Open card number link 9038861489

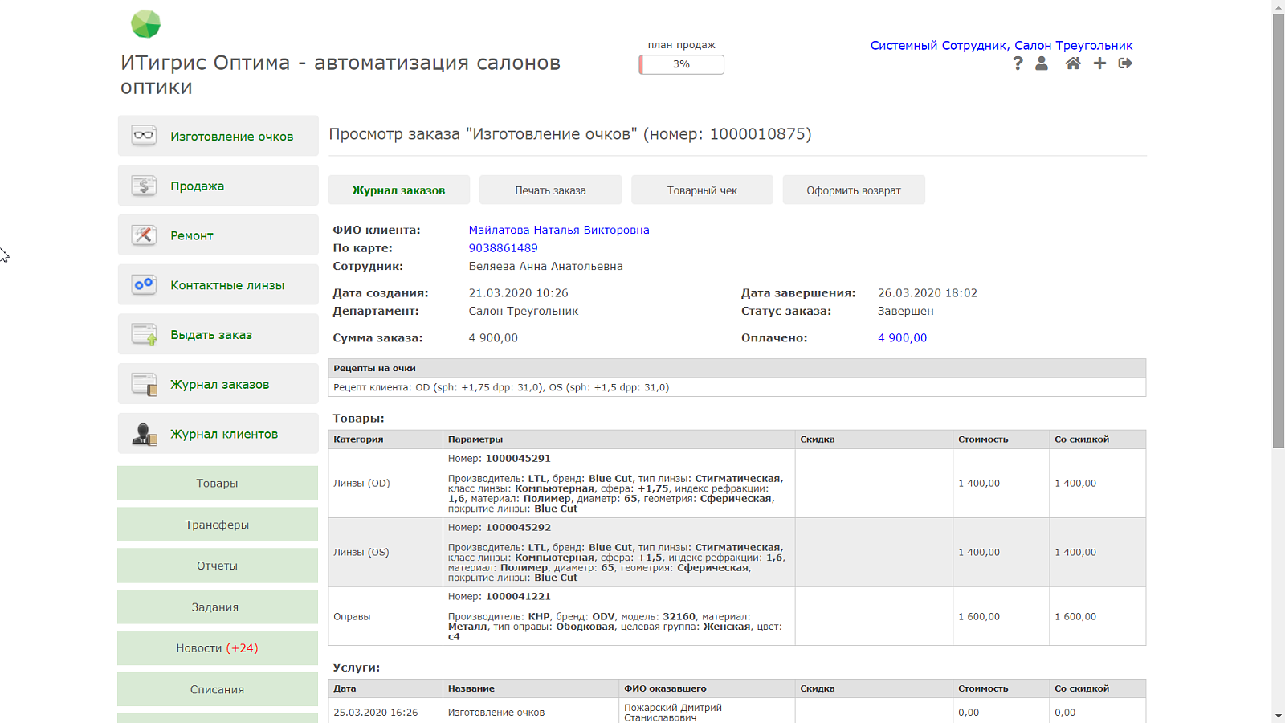click(x=503, y=248)
